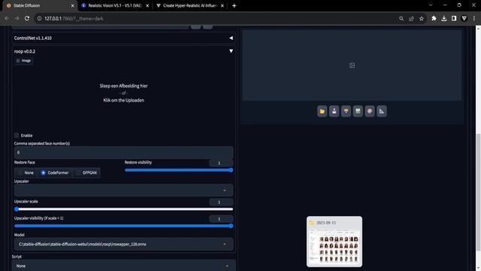The height and width of the screenshot is (271, 481).
Task: Go back with the browser back arrow
Action: click(x=7, y=18)
